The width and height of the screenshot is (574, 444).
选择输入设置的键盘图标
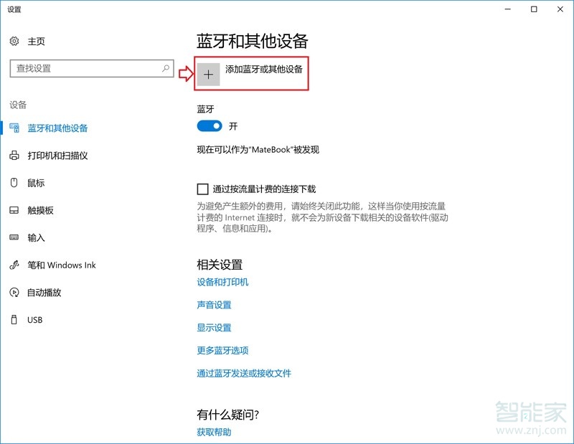(x=13, y=237)
